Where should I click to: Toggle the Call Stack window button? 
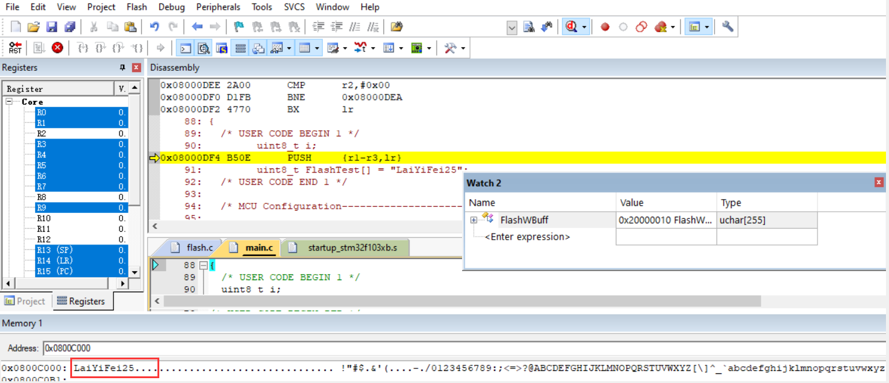point(259,48)
